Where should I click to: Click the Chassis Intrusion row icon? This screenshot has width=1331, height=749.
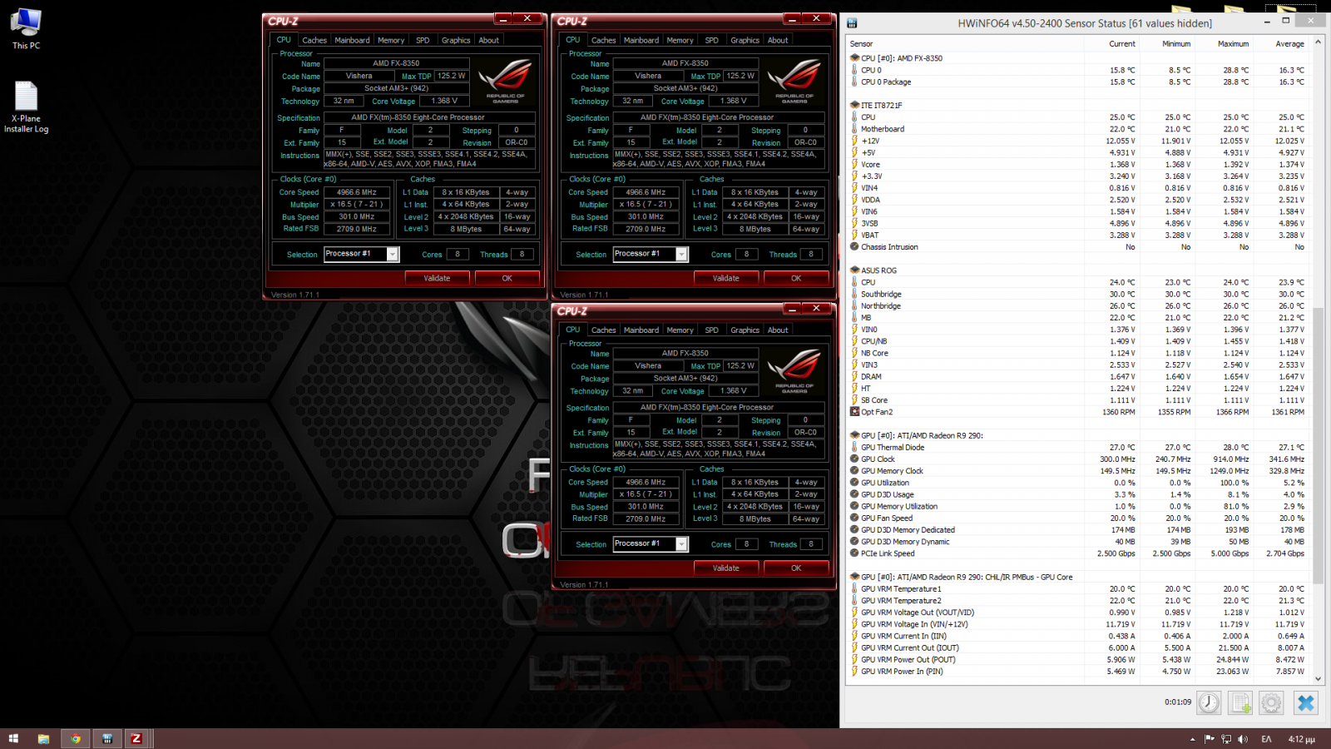tap(854, 247)
